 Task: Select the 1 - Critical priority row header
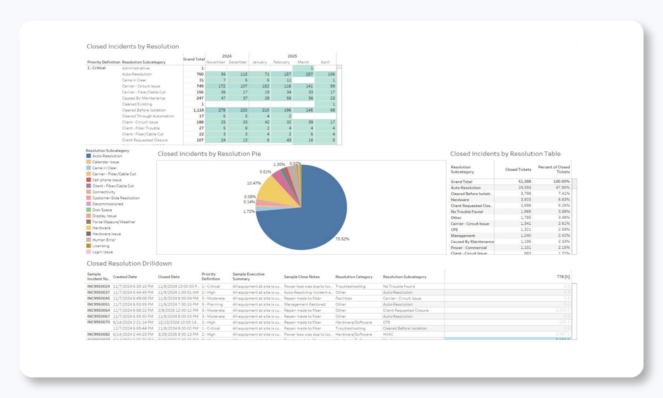point(96,68)
